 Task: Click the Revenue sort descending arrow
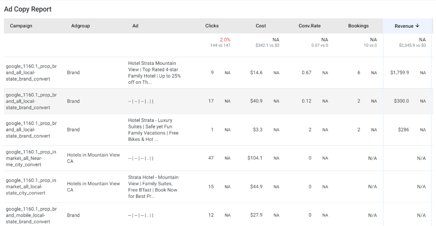(417, 26)
